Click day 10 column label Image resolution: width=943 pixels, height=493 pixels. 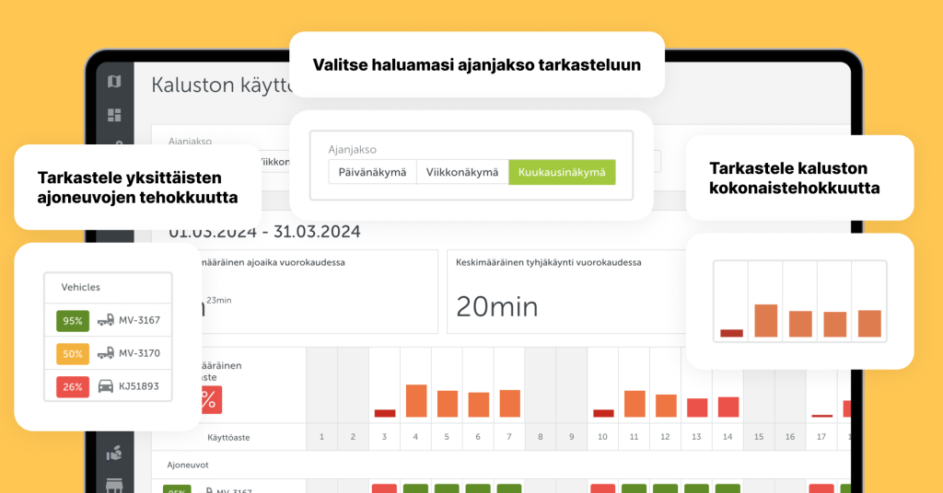point(602,437)
